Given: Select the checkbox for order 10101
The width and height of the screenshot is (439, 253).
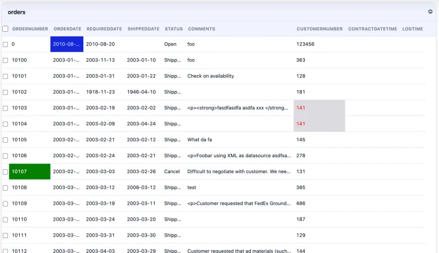Looking at the screenshot, I should click(5, 76).
